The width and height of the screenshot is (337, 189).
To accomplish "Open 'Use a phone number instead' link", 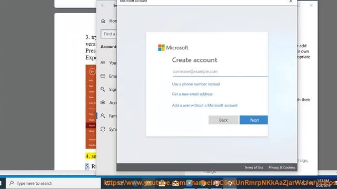I will [x=196, y=84].
